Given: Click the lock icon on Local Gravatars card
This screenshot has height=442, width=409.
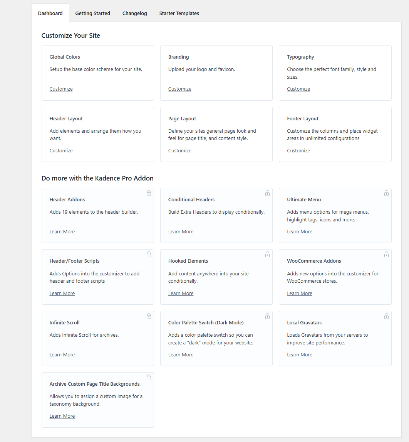Looking at the screenshot, I should click(386, 316).
